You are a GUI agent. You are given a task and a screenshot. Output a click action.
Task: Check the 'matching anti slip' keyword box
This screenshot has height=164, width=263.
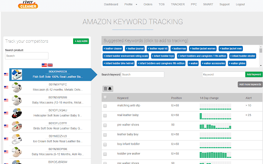point(105,106)
